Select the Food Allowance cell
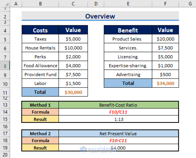The image size is (196, 158). click(40, 65)
